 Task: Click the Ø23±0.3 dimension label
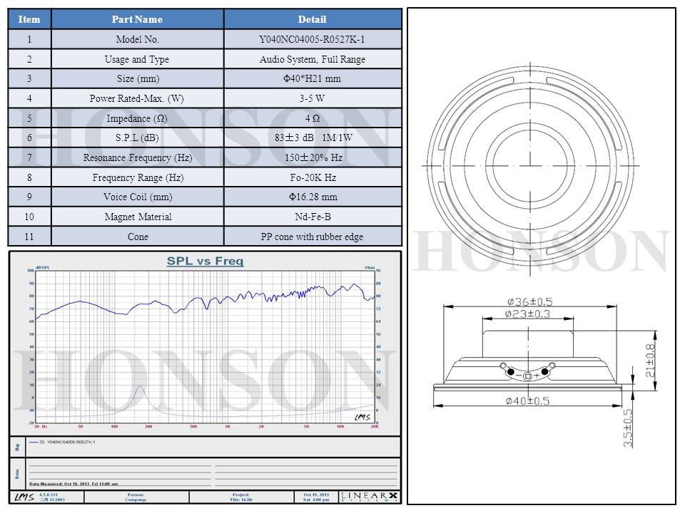[x=527, y=313]
